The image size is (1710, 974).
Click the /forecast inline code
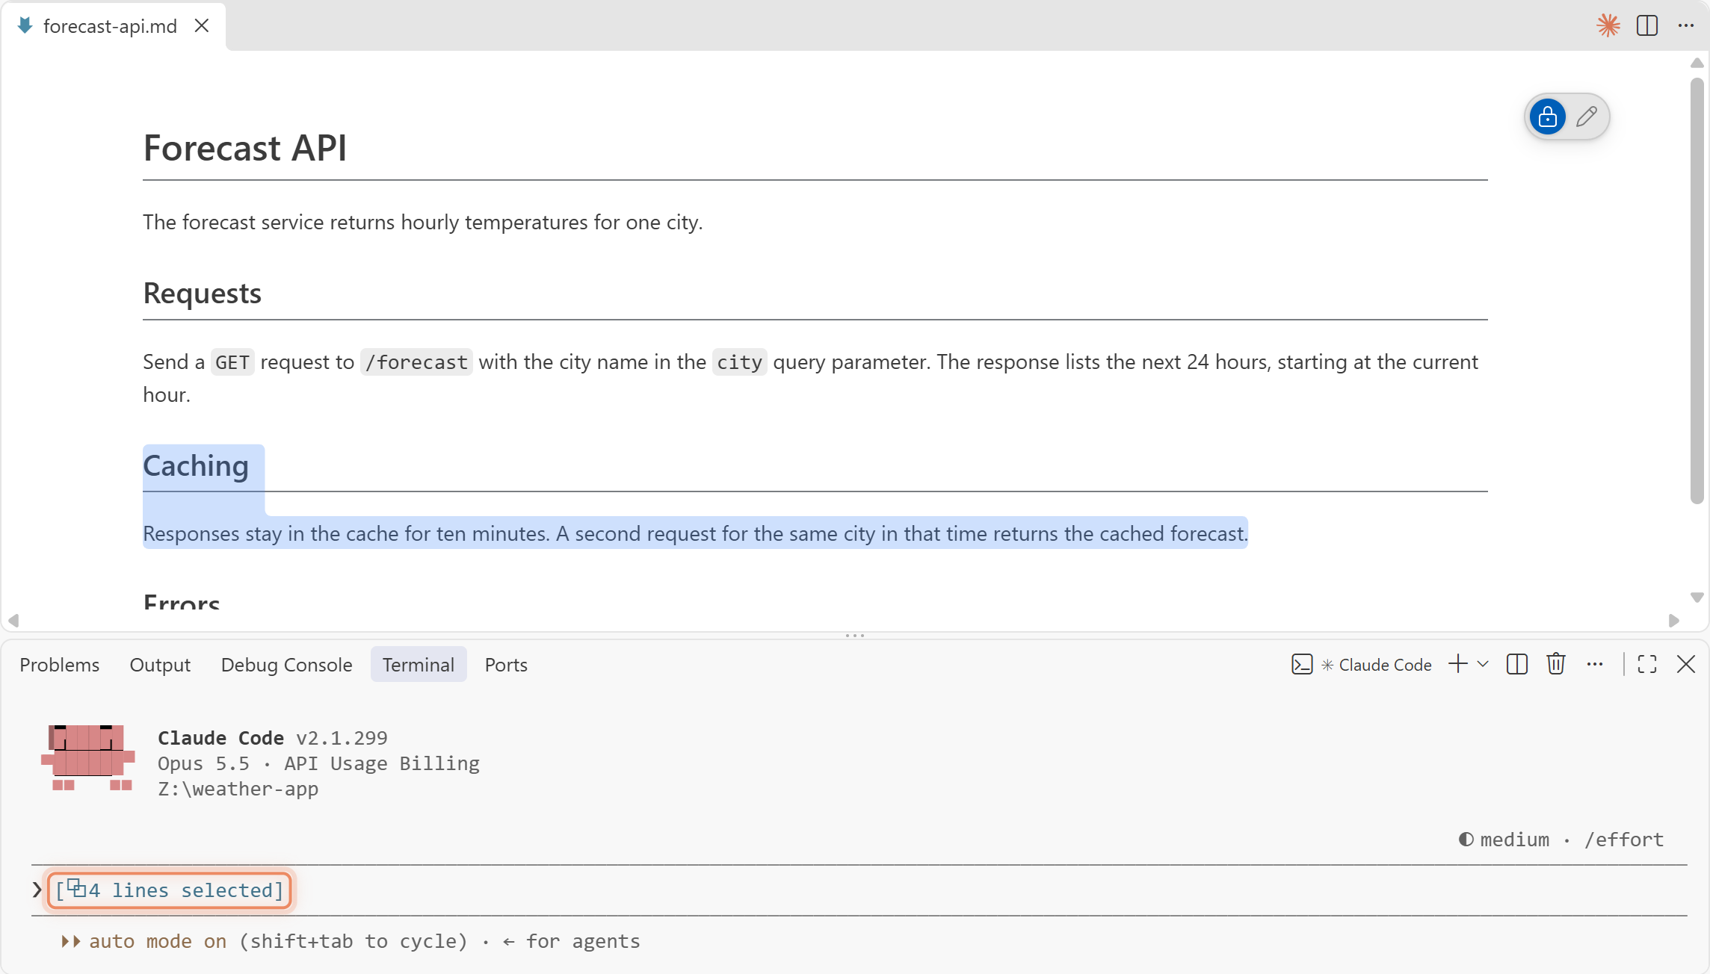pos(416,362)
